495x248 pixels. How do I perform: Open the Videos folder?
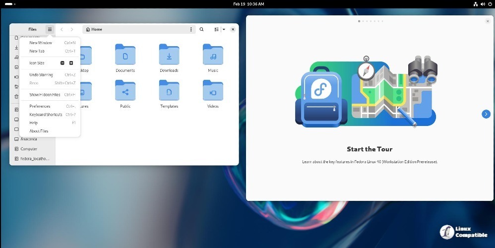[213, 91]
